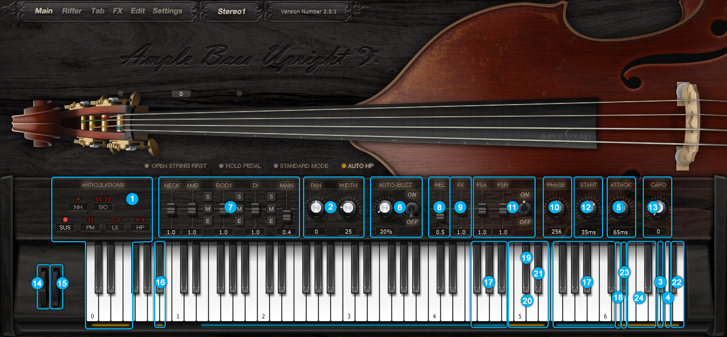Enable the Open String First option

176,166
